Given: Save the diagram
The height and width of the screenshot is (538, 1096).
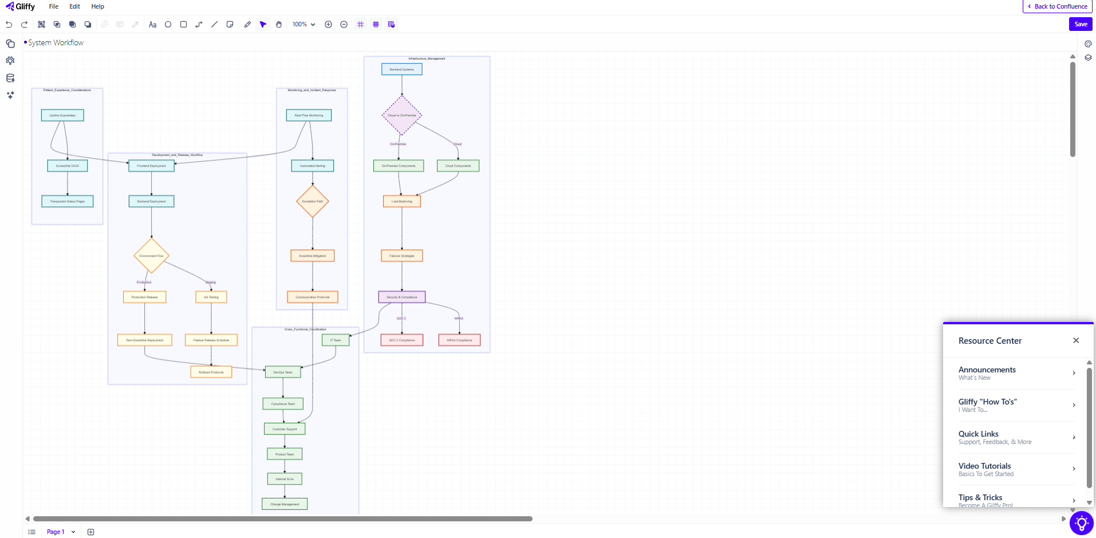Looking at the screenshot, I should pyautogui.click(x=1081, y=24).
